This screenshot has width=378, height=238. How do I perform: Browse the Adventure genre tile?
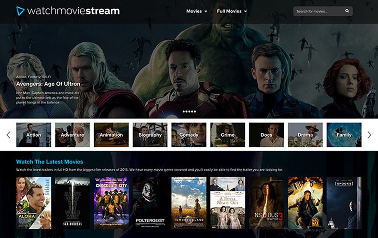[72, 135]
